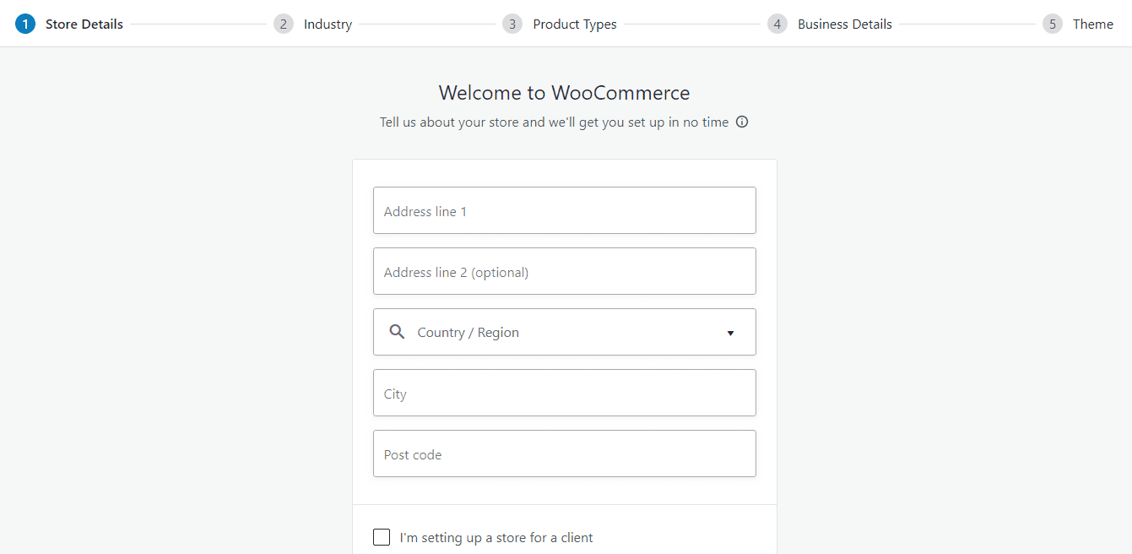Click the step 1 number circle
The width and height of the screenshot is (1132, 554).
[x=25, y=24]
